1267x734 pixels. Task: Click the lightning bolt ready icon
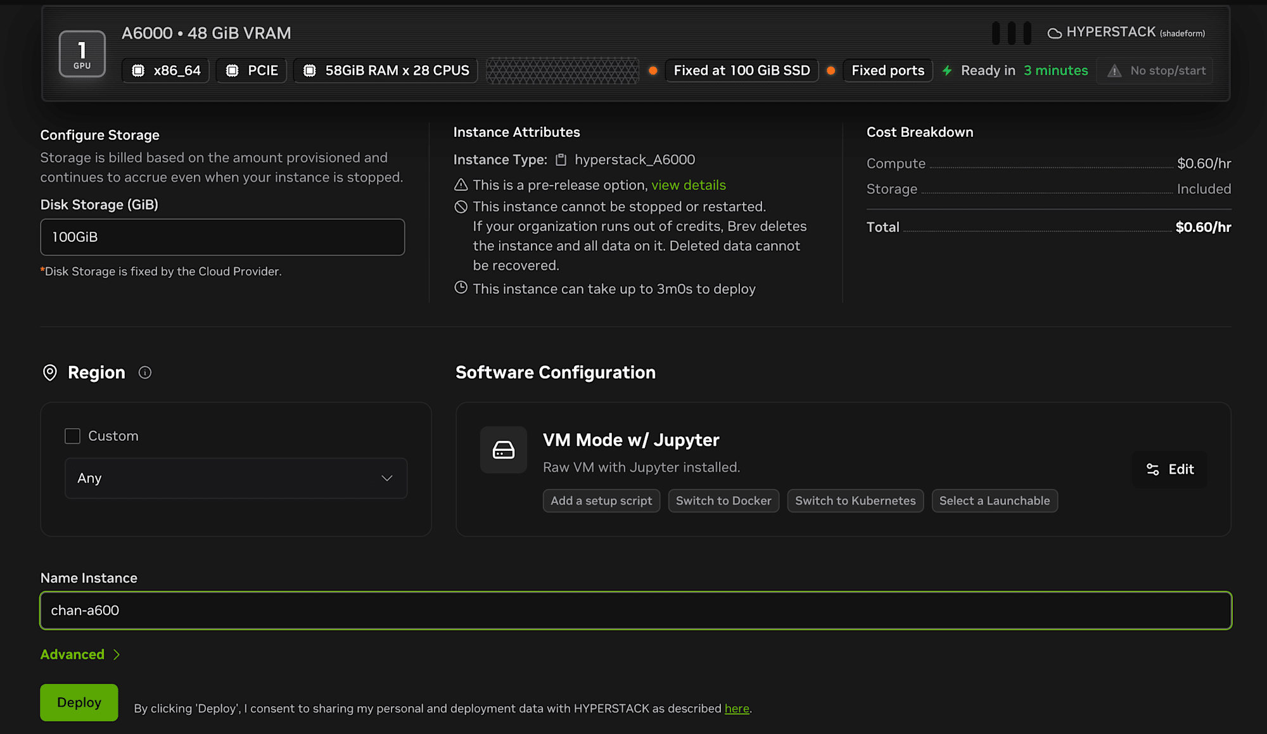[x=947, y=71]
